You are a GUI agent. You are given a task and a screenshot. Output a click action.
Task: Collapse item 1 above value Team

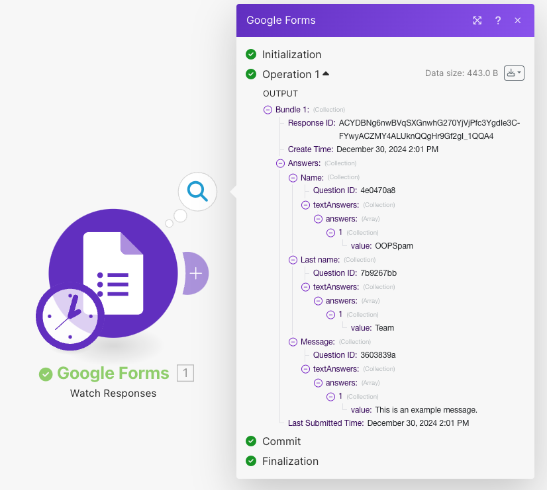(330, 315)
